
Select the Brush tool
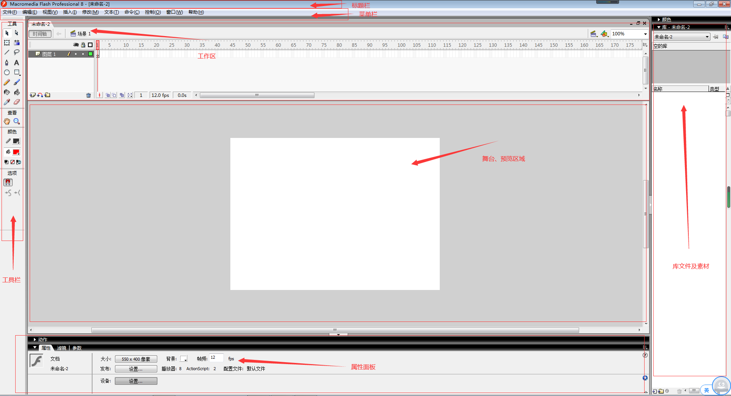coord(16,82)
